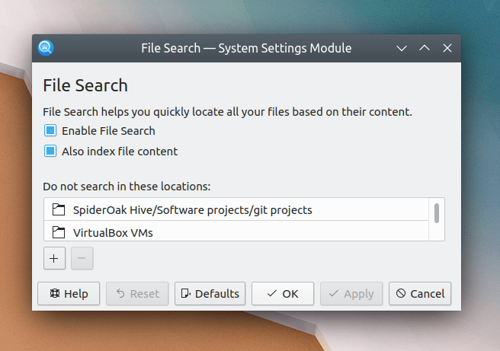Add a new excluded folder with plus button

[53, 258]
